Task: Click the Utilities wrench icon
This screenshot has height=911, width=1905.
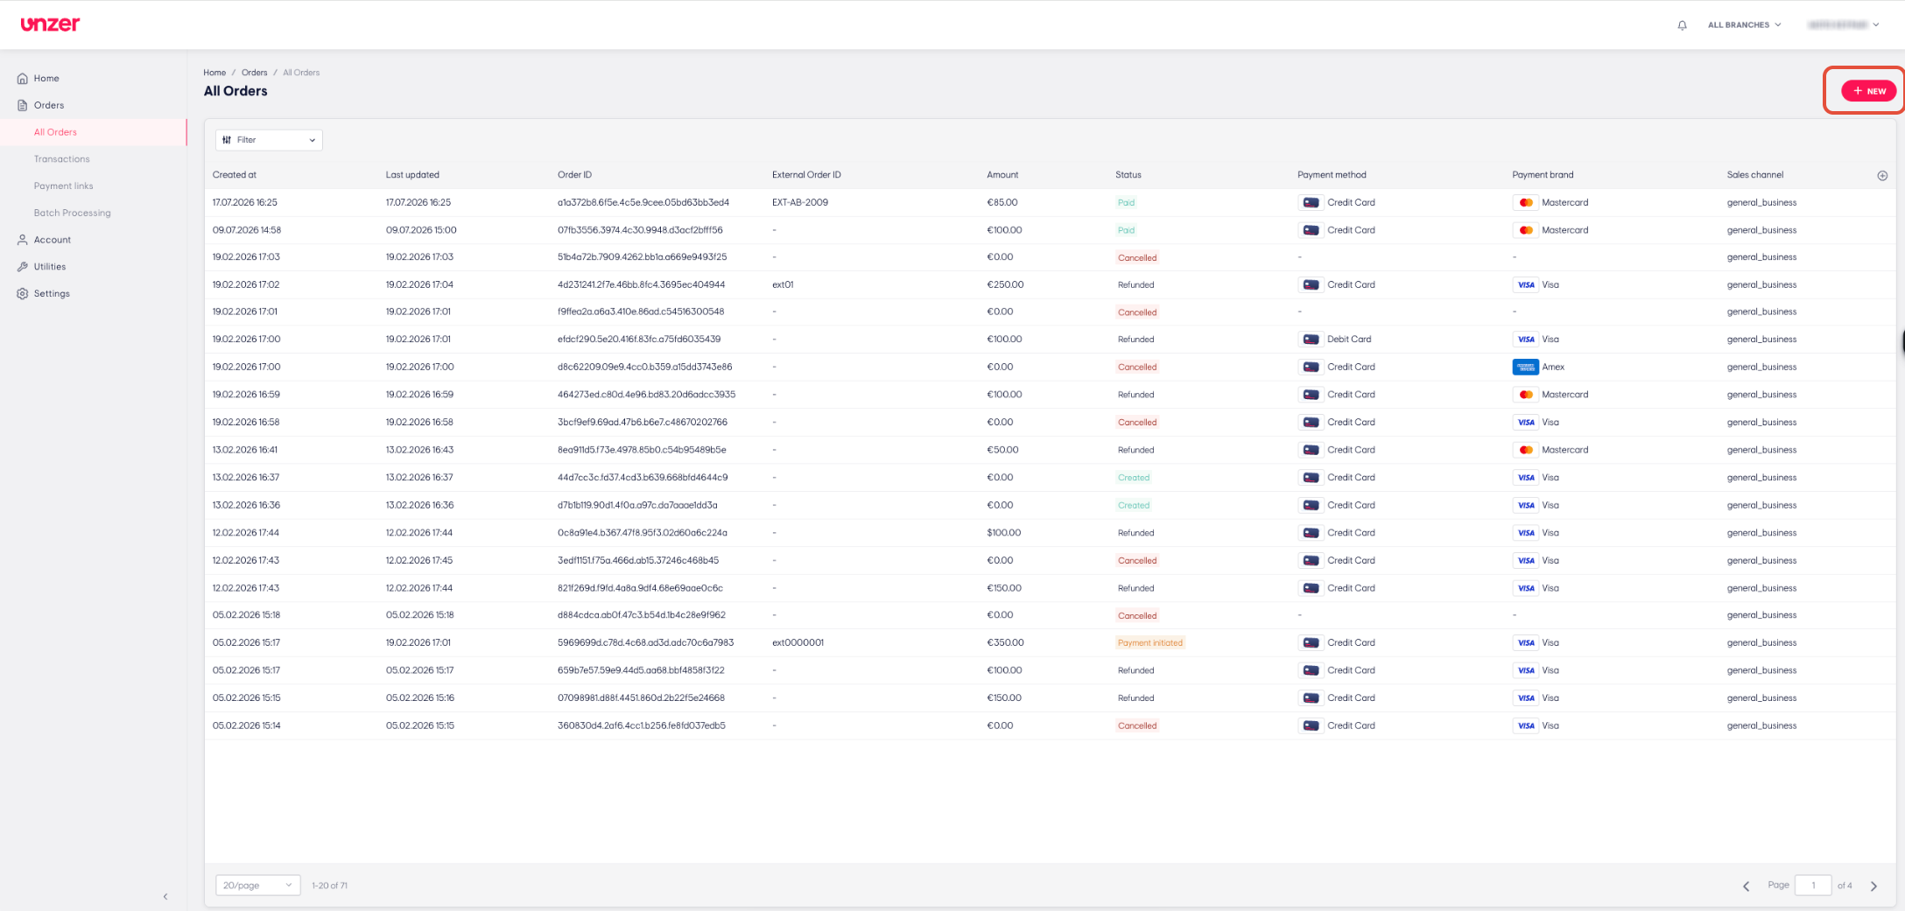Action: (23, 267)
